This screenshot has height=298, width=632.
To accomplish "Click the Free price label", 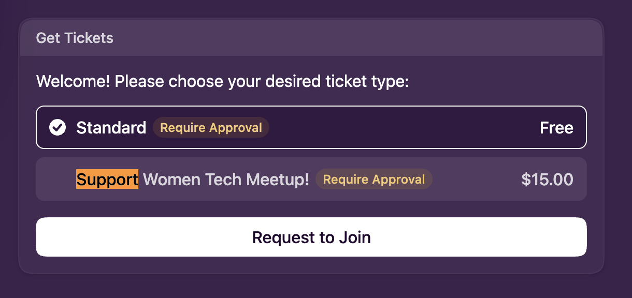I will 556,128.
